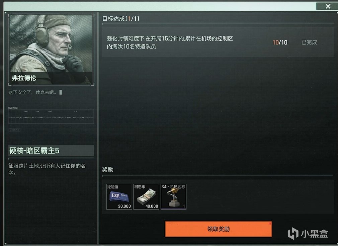The height and width of the screenshot is (246, 338).
Task: Click the dialogue line 这下安全了,休息去吧
Action: 32,92
